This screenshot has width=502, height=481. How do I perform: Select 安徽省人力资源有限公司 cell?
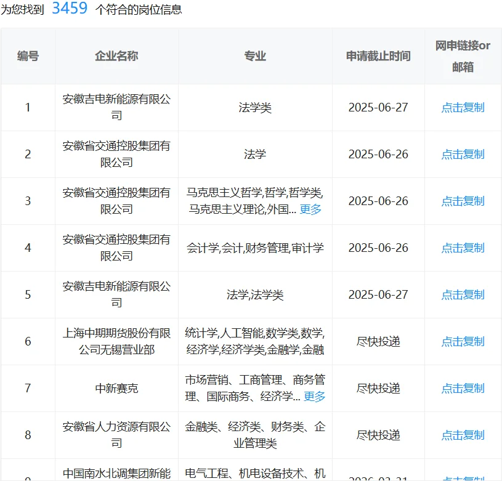pos(116,435)
